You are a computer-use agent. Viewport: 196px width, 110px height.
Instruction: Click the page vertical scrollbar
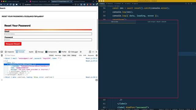click(x=97, y=34)
